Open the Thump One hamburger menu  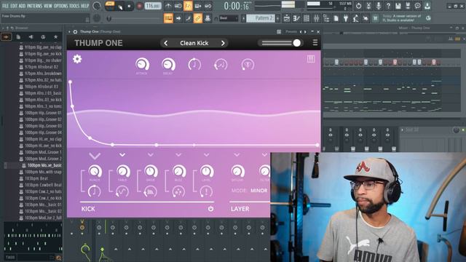[315, 43]
